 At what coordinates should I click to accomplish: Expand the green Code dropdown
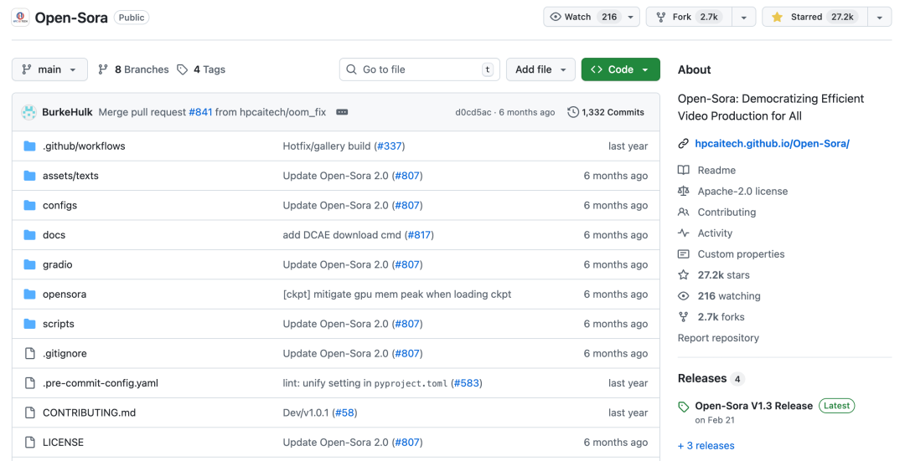click(x=620, y=69)
